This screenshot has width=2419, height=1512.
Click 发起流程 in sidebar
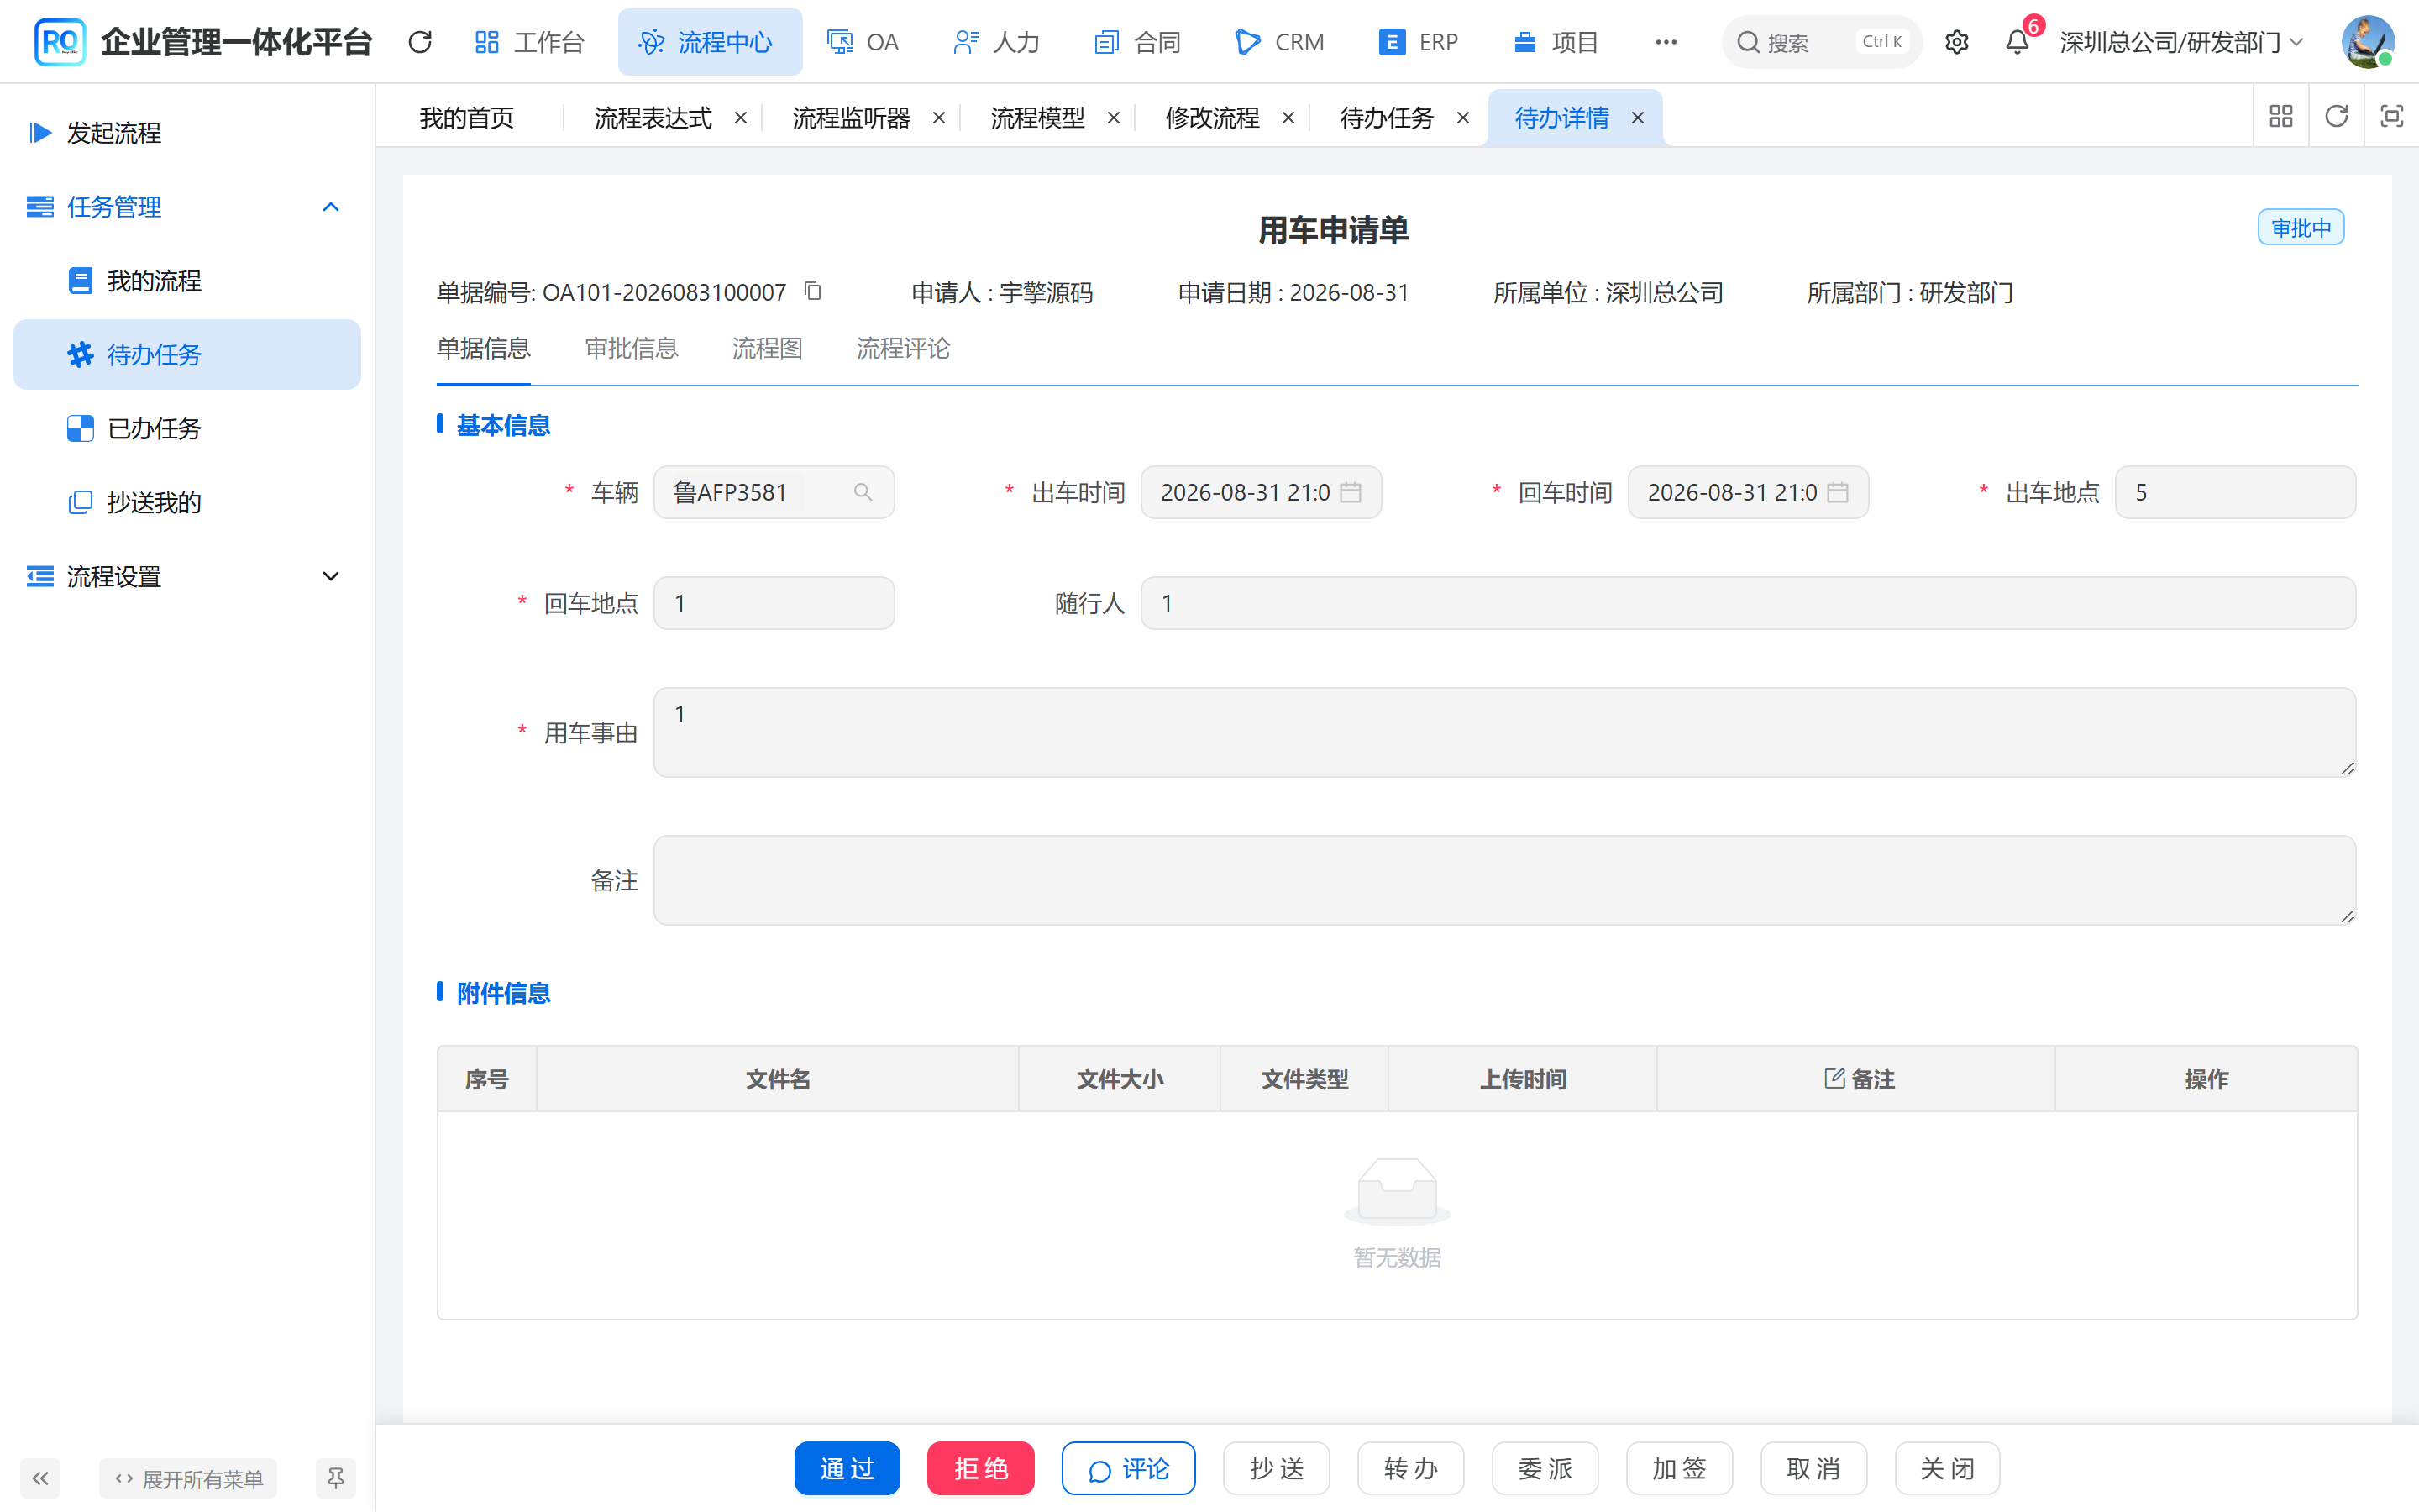(x=187, y=133)
